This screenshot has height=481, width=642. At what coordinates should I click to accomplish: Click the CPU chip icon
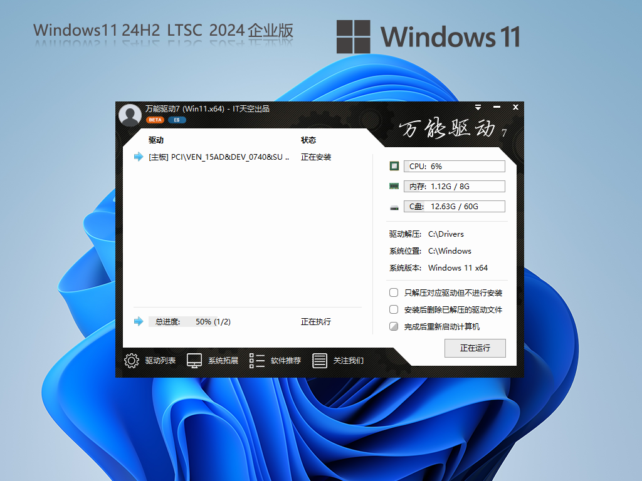[394, 165]
